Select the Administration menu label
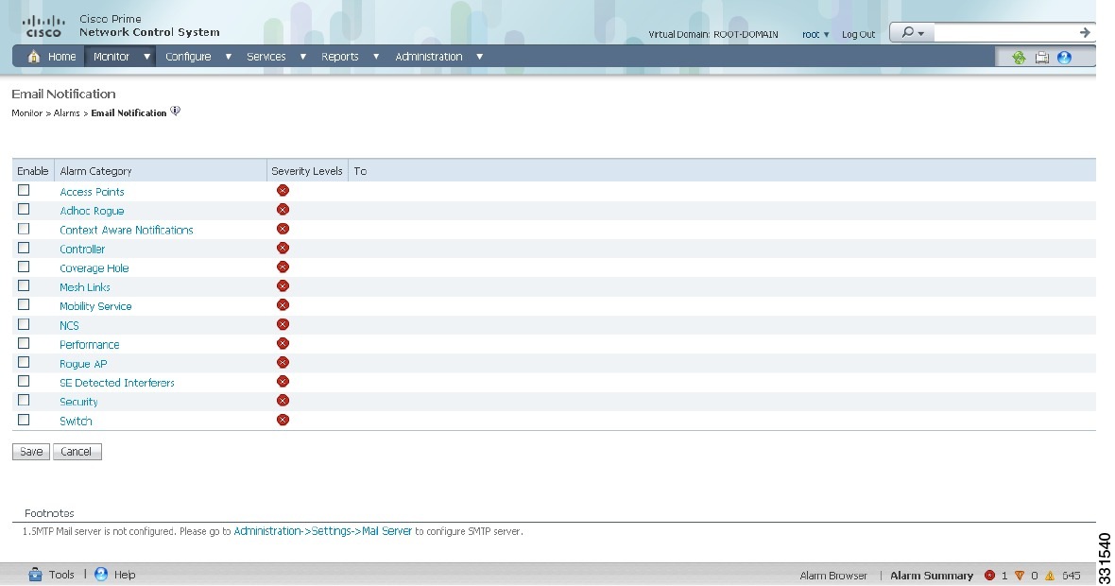 (429, 57)
